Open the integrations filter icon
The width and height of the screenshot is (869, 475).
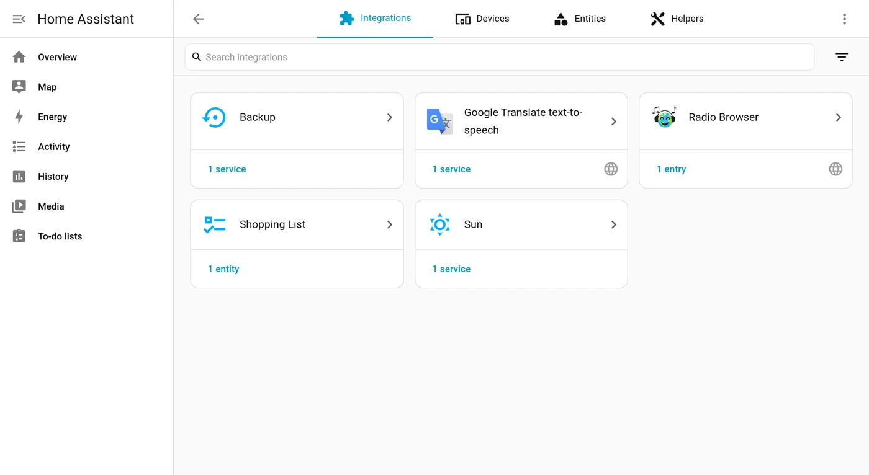pos(842,57)
